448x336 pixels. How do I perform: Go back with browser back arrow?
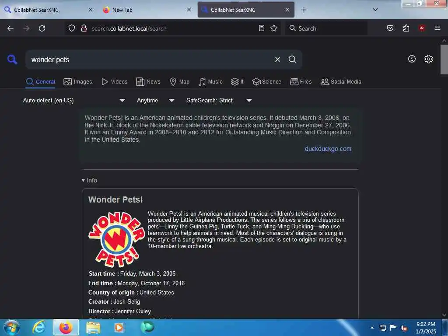10,28
